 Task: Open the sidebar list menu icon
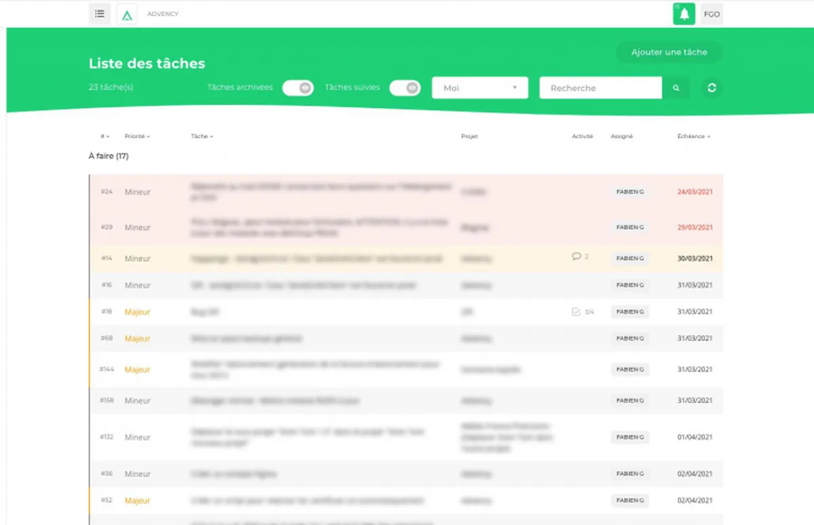click(100, 14)
